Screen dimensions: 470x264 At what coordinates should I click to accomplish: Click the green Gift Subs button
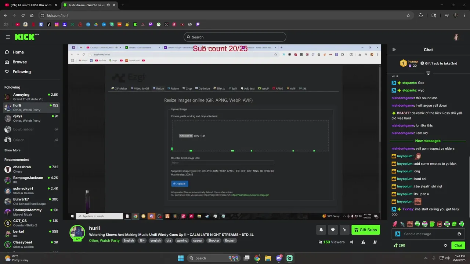pos(366,230)
